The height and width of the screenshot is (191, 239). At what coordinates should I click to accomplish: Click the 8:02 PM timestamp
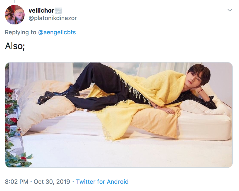tap(17, 182)
